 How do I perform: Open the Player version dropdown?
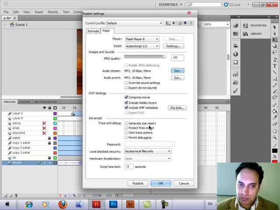click(142, 39)
